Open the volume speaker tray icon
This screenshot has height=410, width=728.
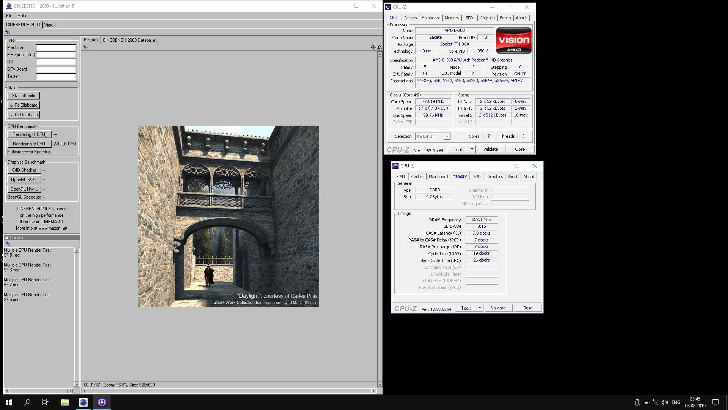pyautogui.click(x=665, y=402)
